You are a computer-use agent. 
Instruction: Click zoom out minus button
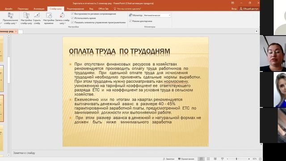tap(227, 159)
